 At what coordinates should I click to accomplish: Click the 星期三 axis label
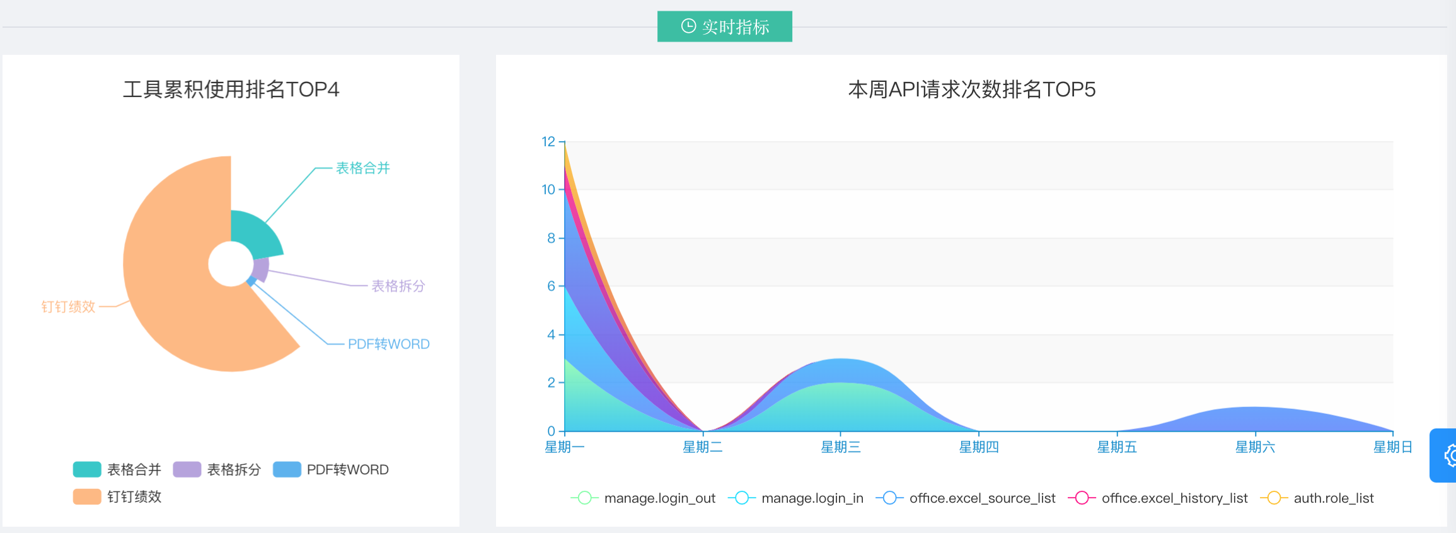pyautogui.click(x=840, y=447)
